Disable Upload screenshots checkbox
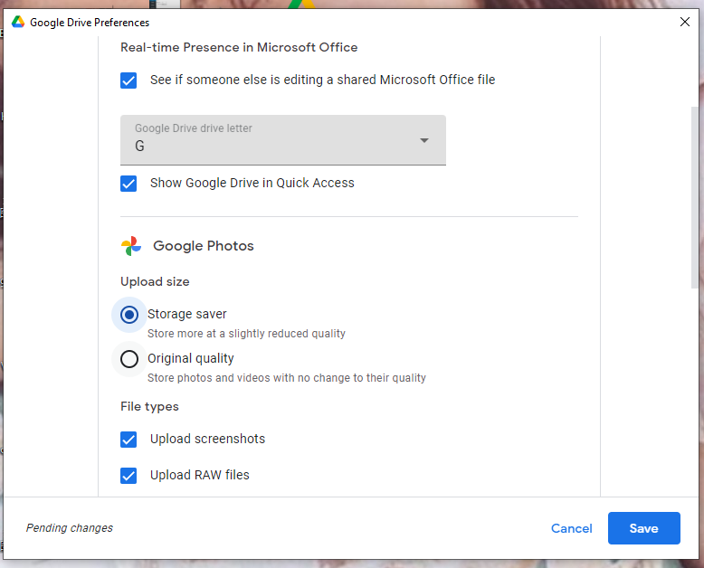This screenshot has width=704, height=568. [x=128, y=440]
